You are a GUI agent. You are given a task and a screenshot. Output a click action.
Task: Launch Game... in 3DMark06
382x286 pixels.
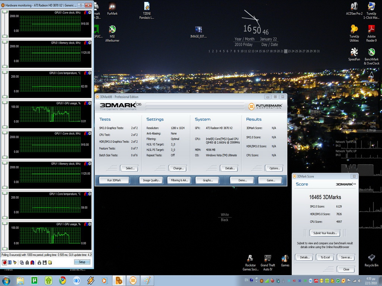coord(270,180)
